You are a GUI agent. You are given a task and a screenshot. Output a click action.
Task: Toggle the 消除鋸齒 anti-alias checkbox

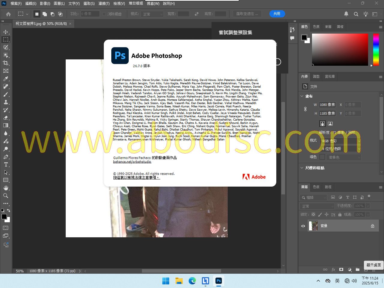(x=104, y=14)
